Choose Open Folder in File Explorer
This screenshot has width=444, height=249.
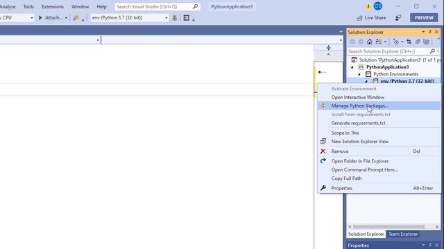379,161
